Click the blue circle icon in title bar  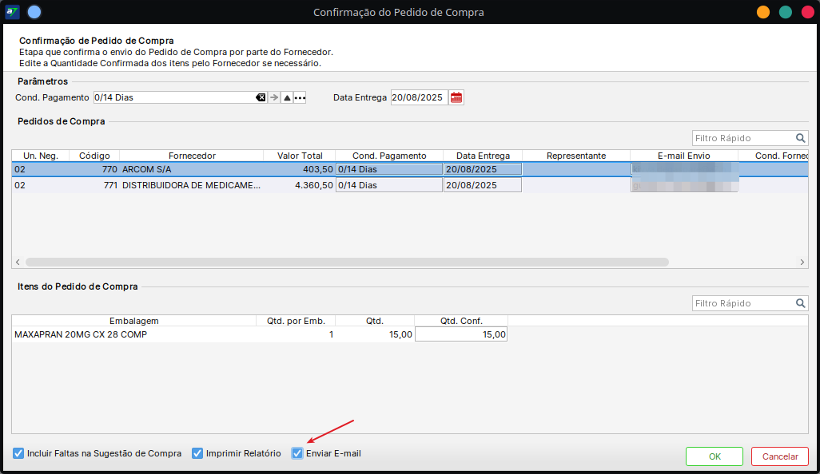pos(34,12)
